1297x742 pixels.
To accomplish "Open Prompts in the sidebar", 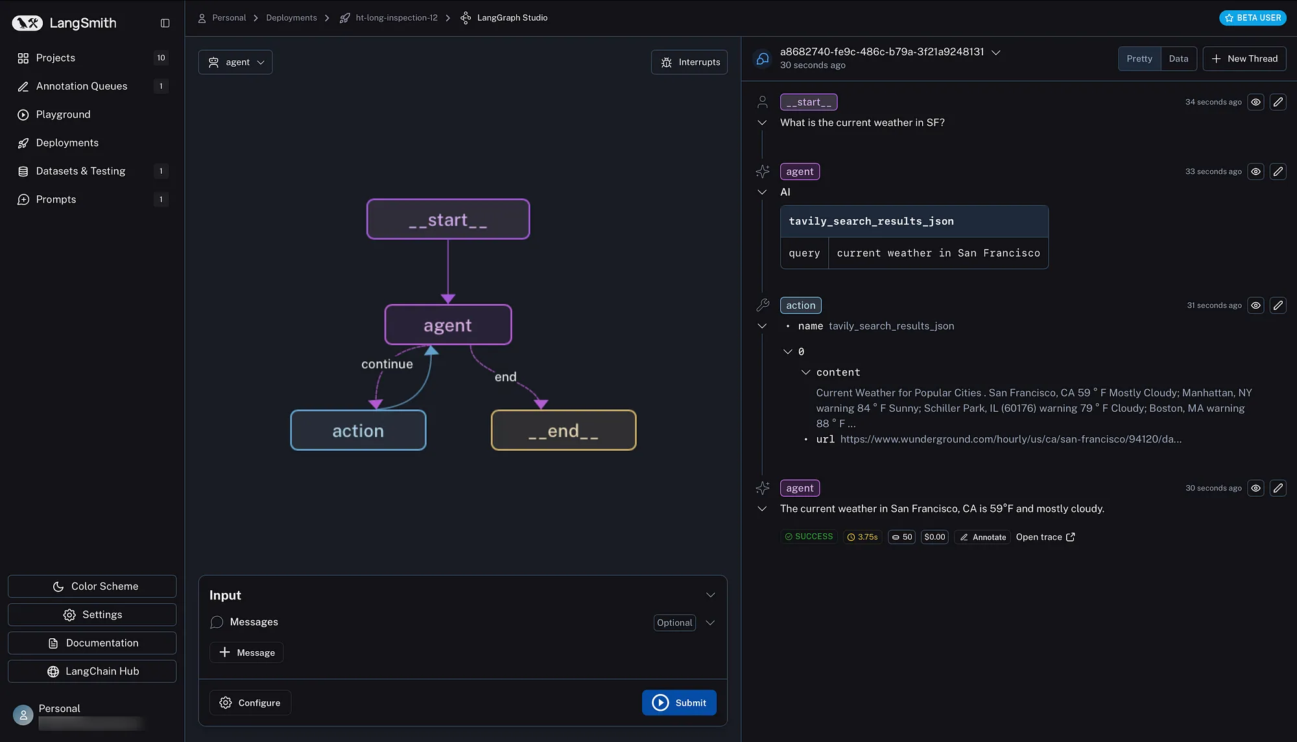I will click(92, 199).
